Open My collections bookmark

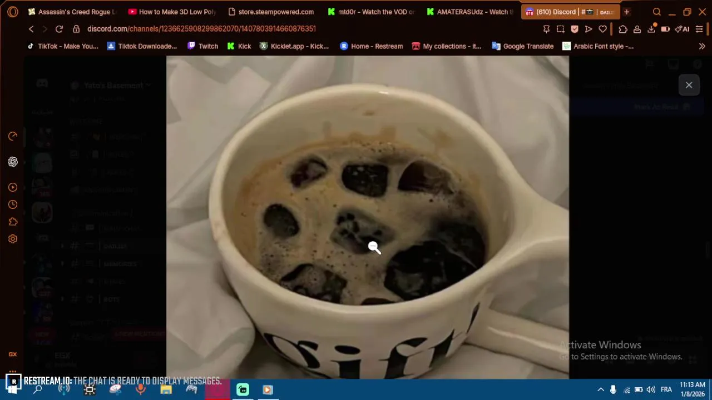tap(447, 46)
